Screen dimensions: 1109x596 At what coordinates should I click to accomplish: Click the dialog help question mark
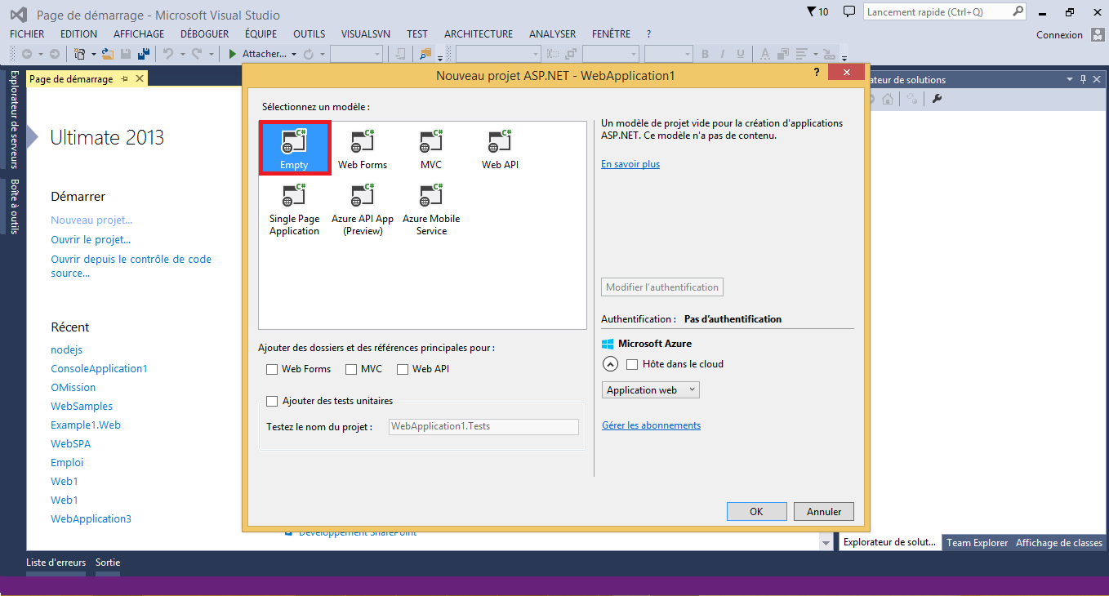(817, 72)
